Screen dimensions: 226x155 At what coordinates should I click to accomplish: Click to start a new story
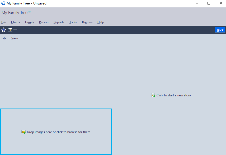[174, 95]
